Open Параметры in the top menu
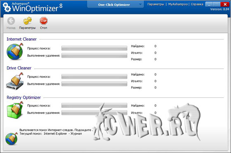The height and width of the screenshot is (153, 231). [x=156, y=4]
